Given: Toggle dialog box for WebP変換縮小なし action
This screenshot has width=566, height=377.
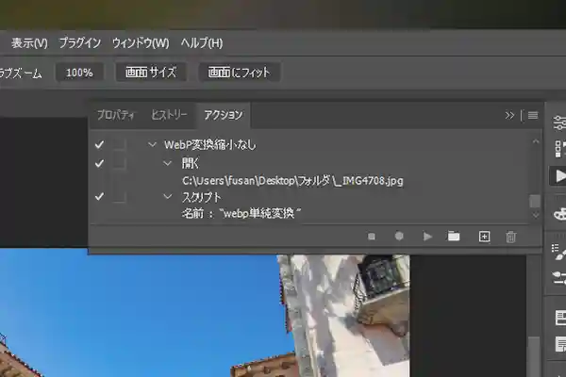Looking at the screenshot, I should (x=119, y=145).
